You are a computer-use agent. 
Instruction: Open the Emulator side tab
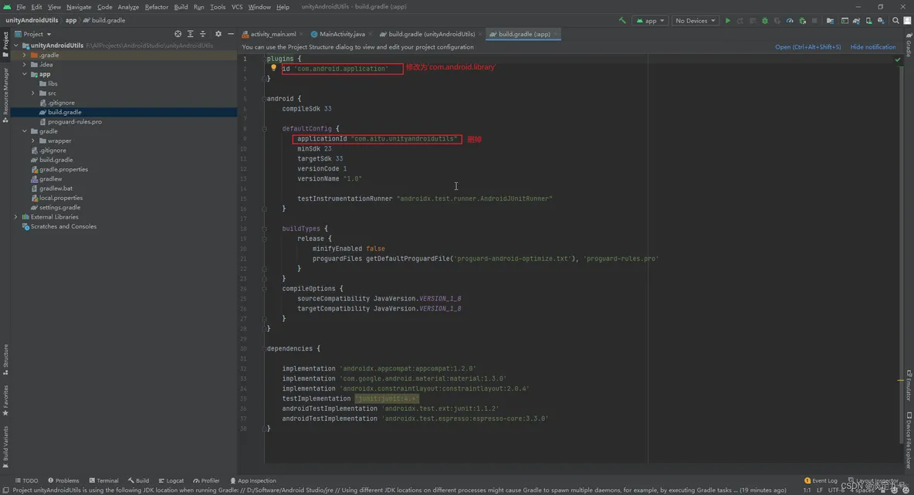click(x=909, y=385)
